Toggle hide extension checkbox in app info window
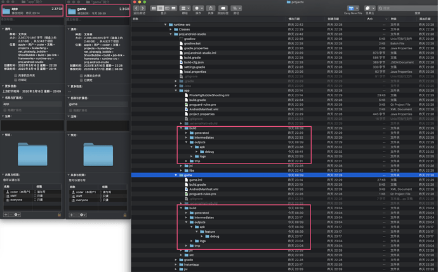The height and width of the screenshot is (272, 438). coord(5,110)
